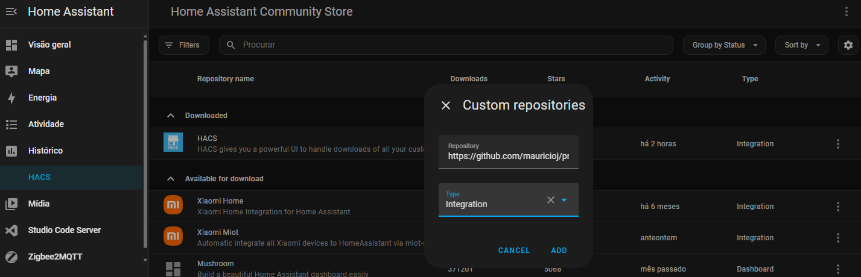Click the Type field showing Integration

509,200
